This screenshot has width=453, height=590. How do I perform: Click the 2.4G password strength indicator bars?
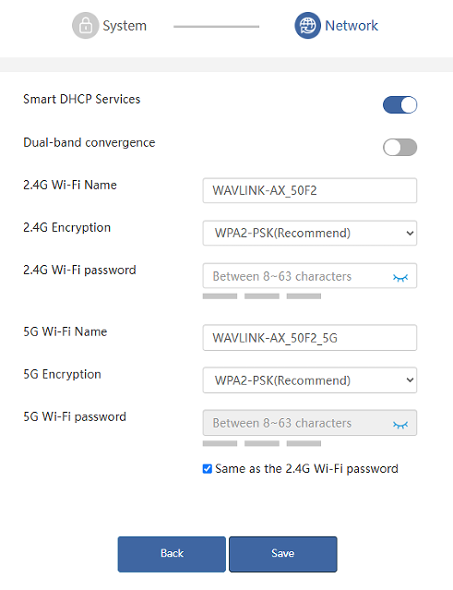pyautogui.click(x=262, y=296)
